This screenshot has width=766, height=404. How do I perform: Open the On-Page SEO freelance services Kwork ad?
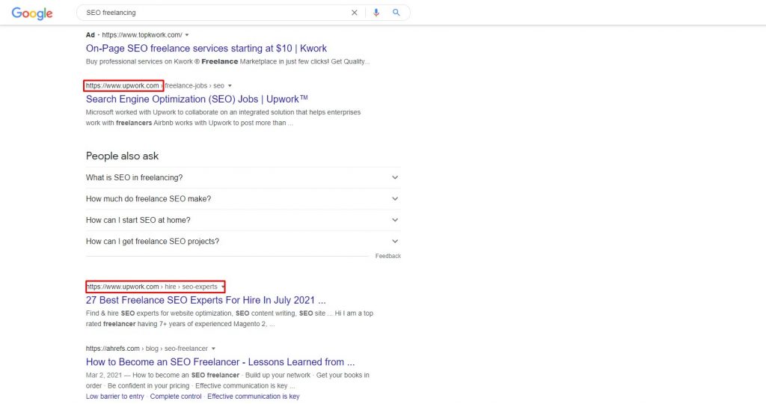pyautogui.click(x=206, y=49)
